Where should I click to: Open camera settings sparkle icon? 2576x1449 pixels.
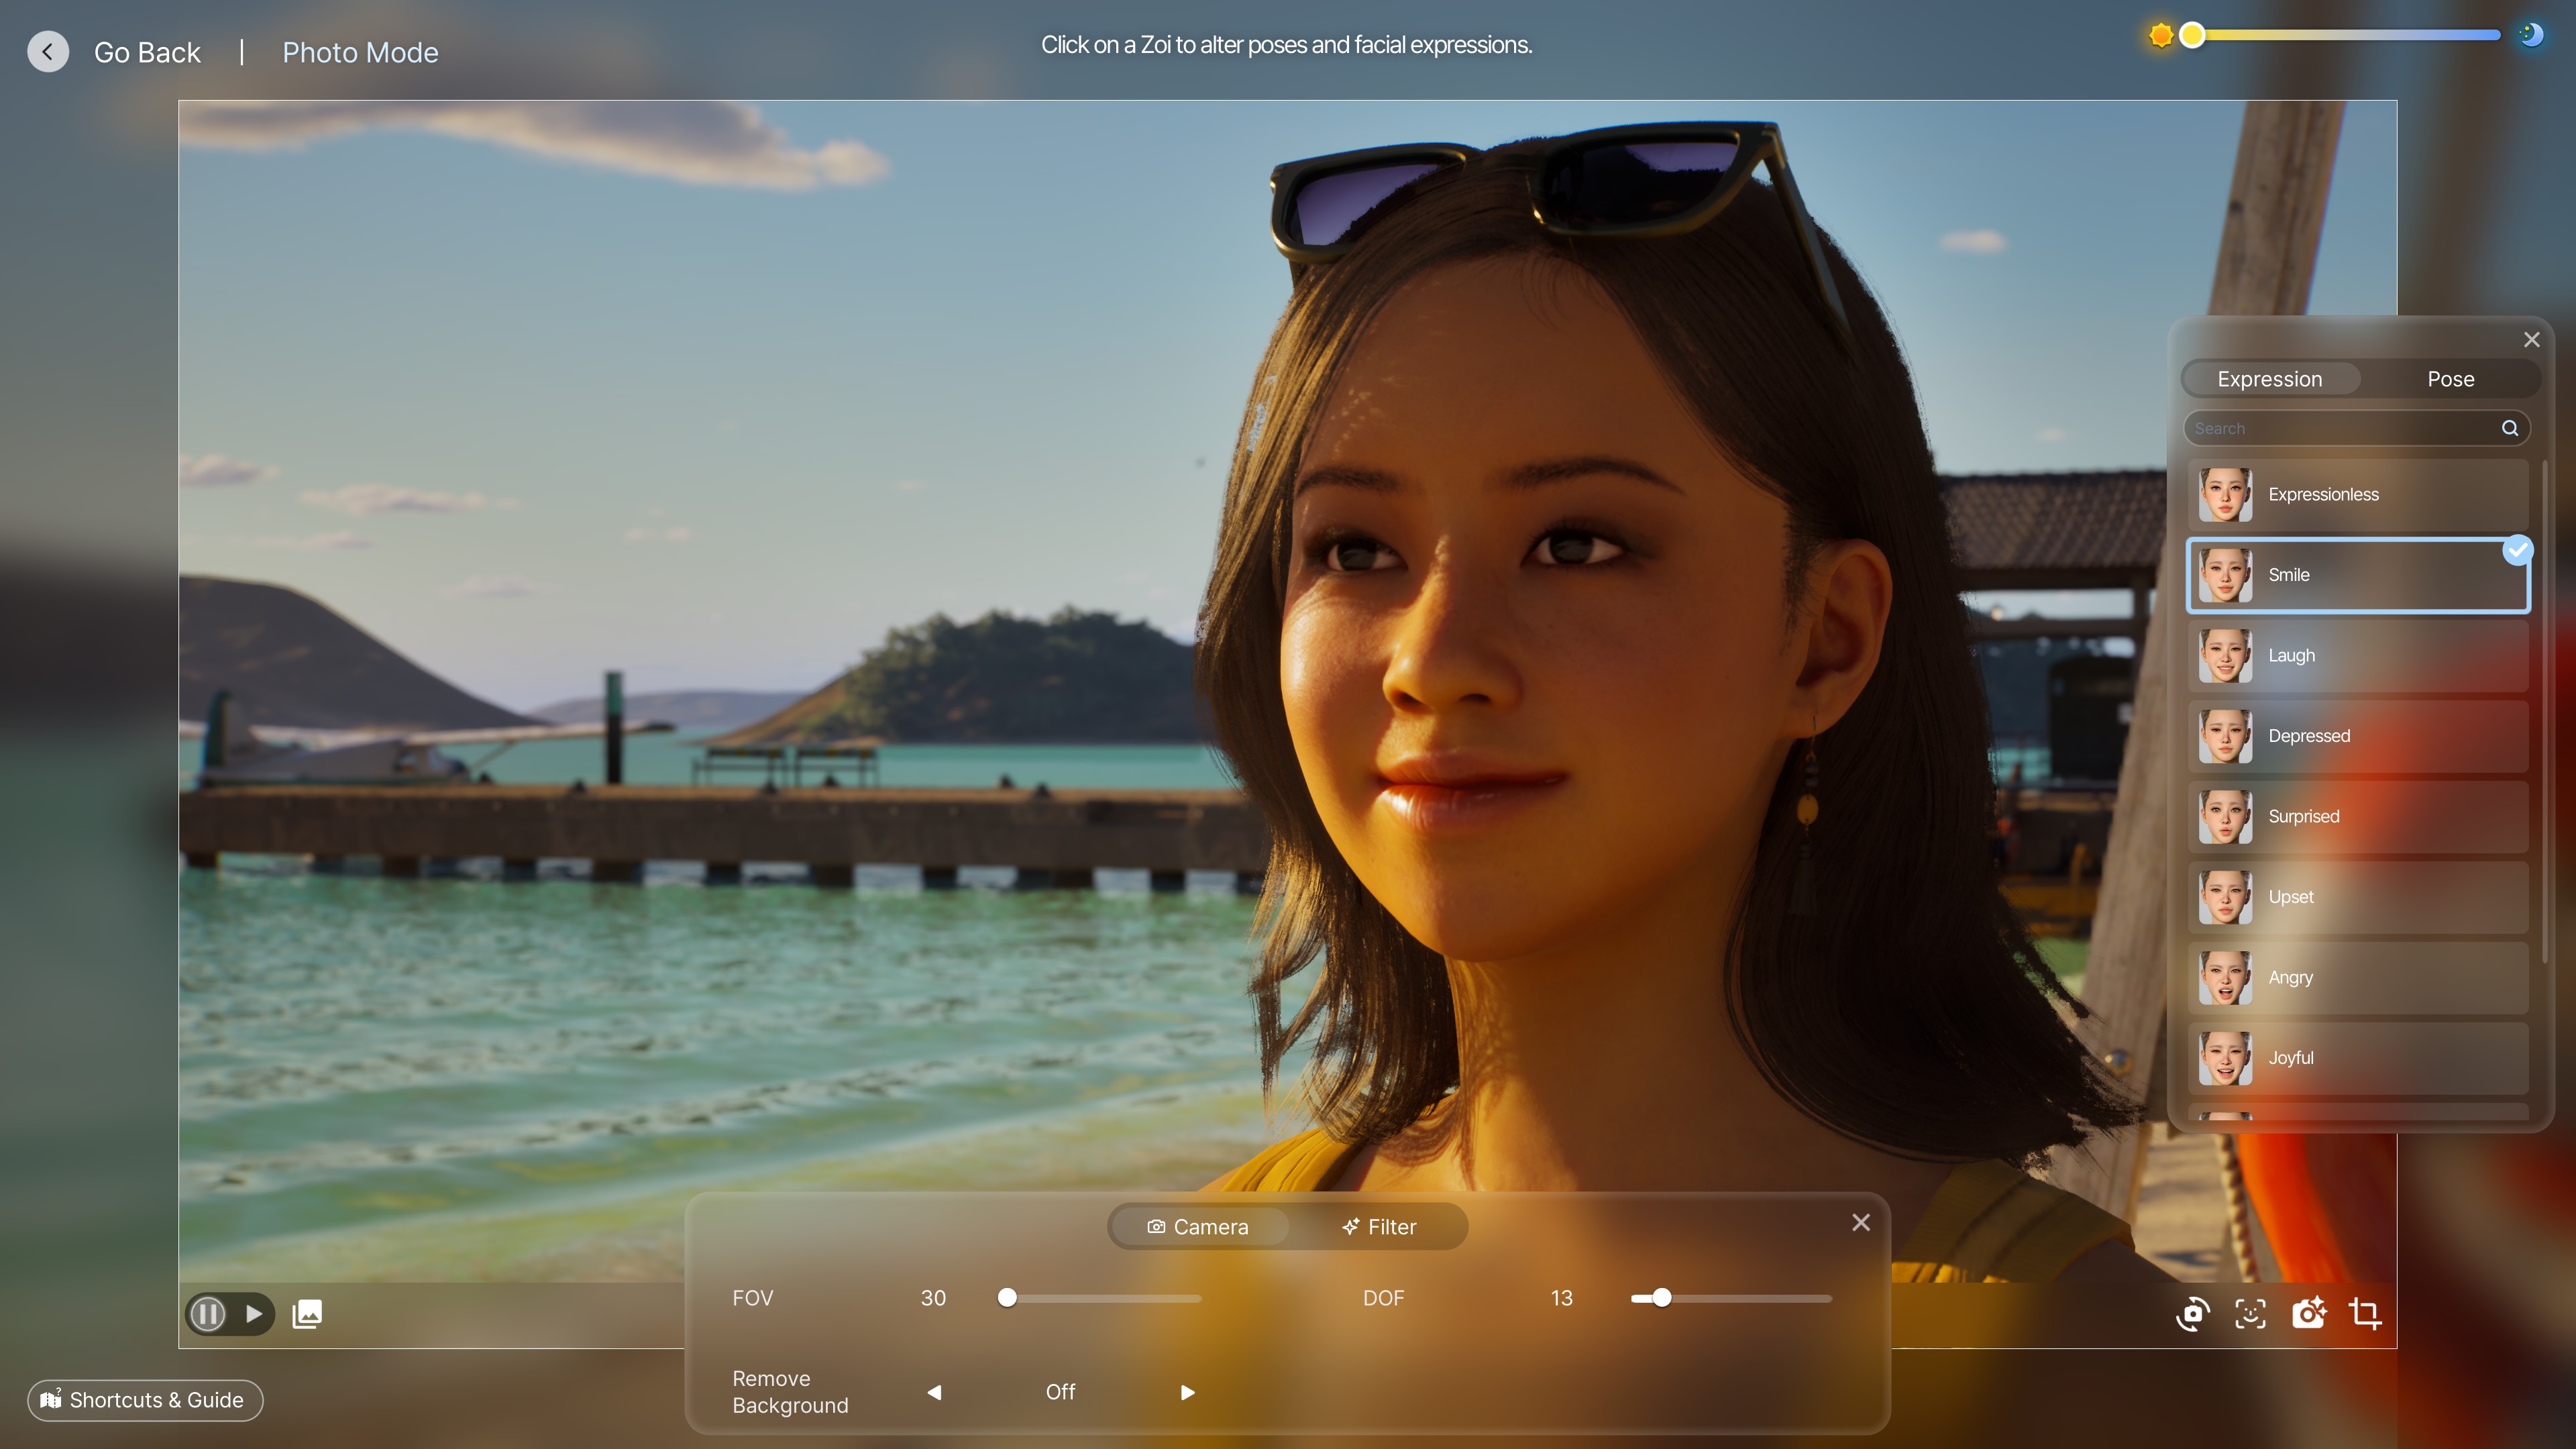pos(2308,1313)
